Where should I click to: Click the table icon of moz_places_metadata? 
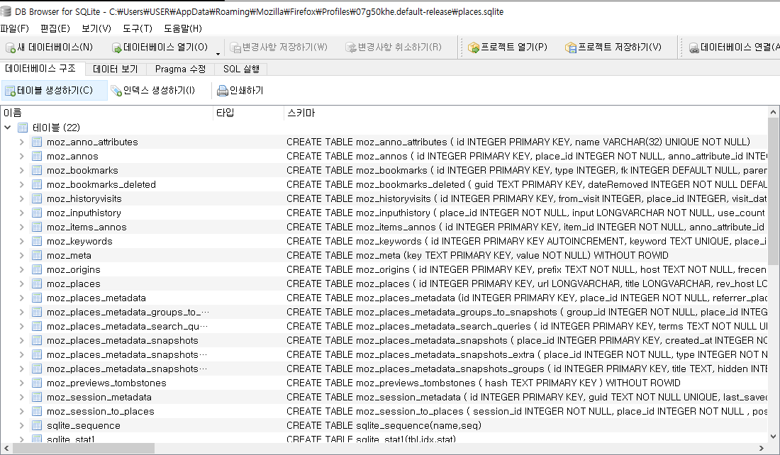(x=37, y=298)
